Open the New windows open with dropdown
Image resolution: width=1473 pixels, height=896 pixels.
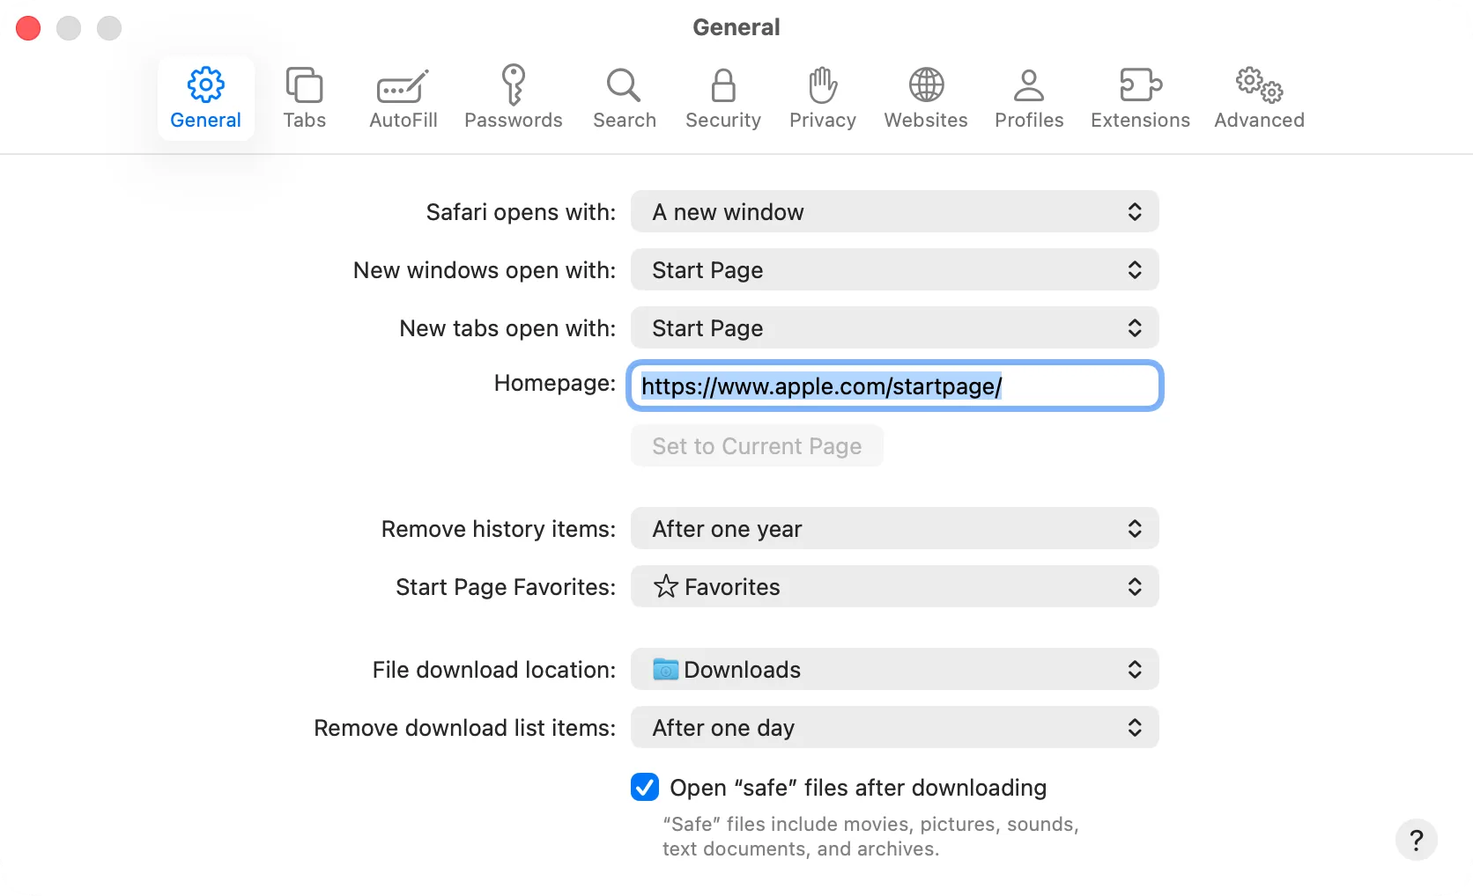coord(894,270)
